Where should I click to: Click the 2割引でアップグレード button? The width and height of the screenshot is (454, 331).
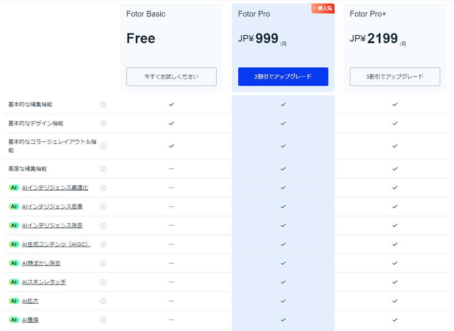point(283,77)
